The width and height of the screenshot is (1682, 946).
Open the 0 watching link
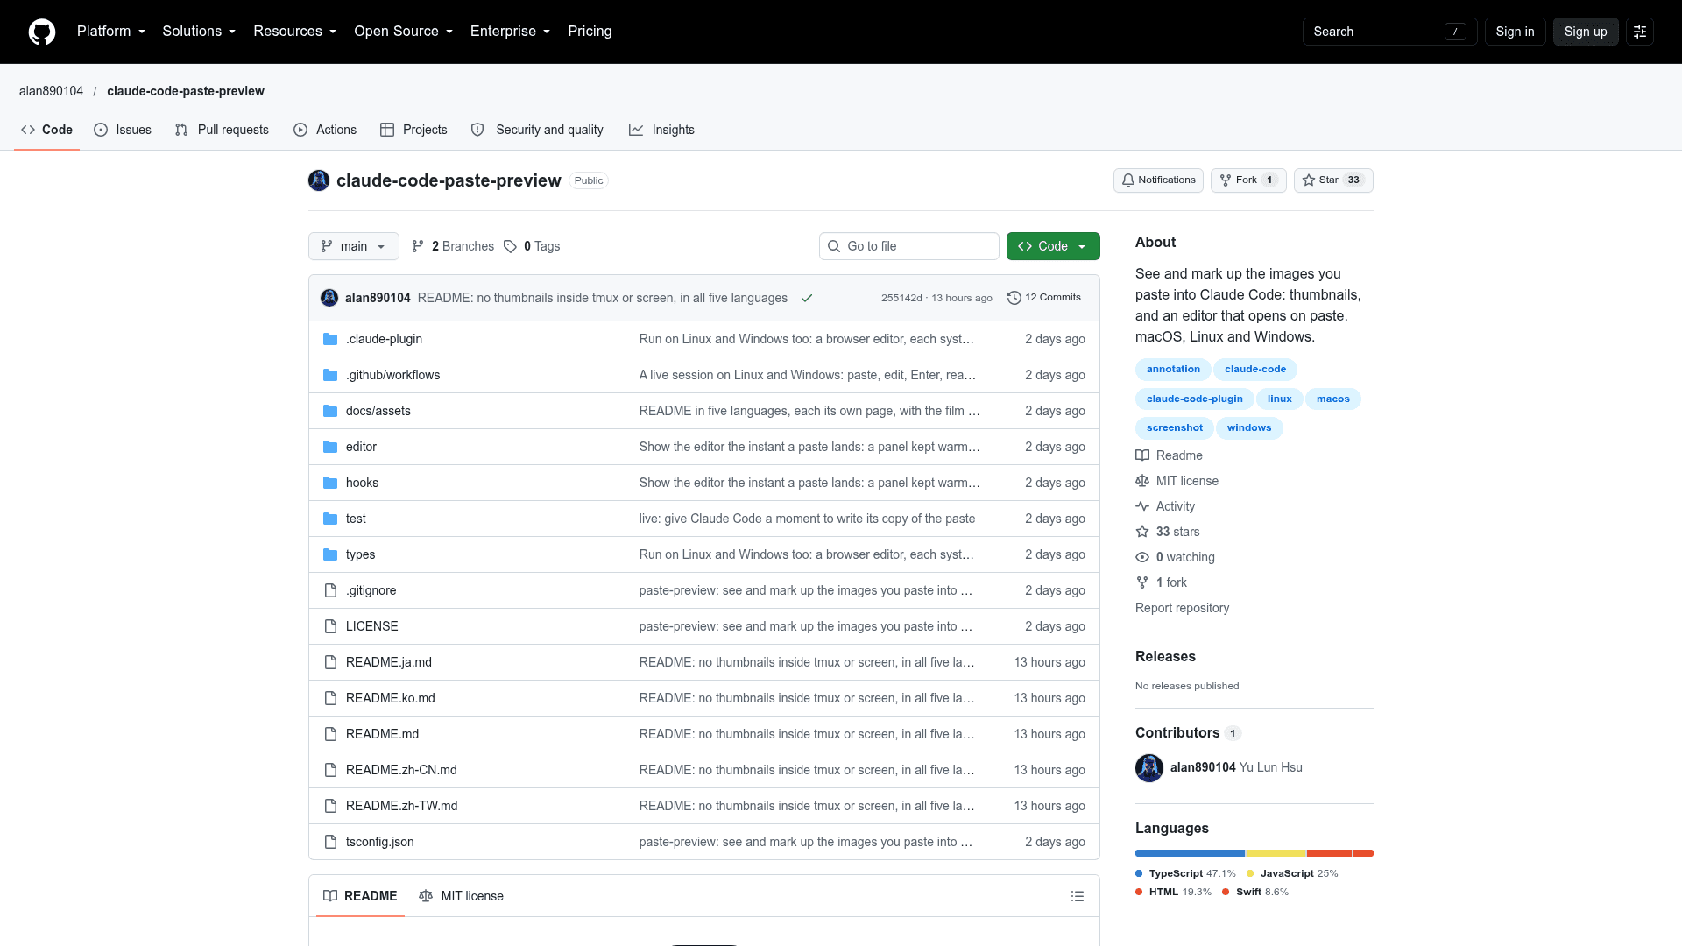tap(1175, 557)
